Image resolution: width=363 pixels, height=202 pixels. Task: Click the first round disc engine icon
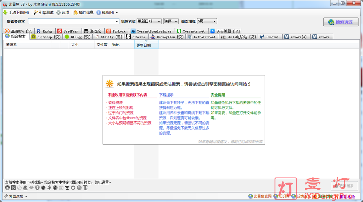(7, 188)
